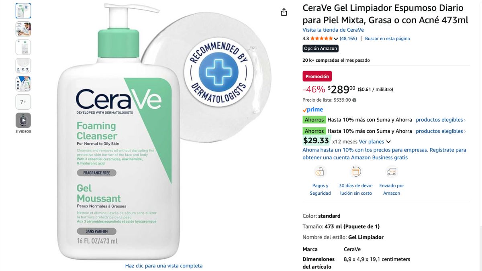Visit the CeraVe store link
The image size is (482, 271).
coord(333,30)
